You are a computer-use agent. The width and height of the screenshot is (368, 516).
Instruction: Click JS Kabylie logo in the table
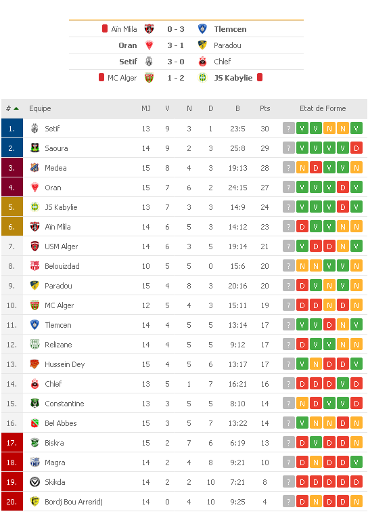click(34, 207)
